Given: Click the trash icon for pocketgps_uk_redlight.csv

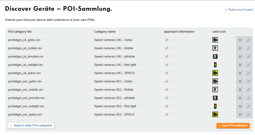Looking at the screenshot, I should click(x=240, y=65).
